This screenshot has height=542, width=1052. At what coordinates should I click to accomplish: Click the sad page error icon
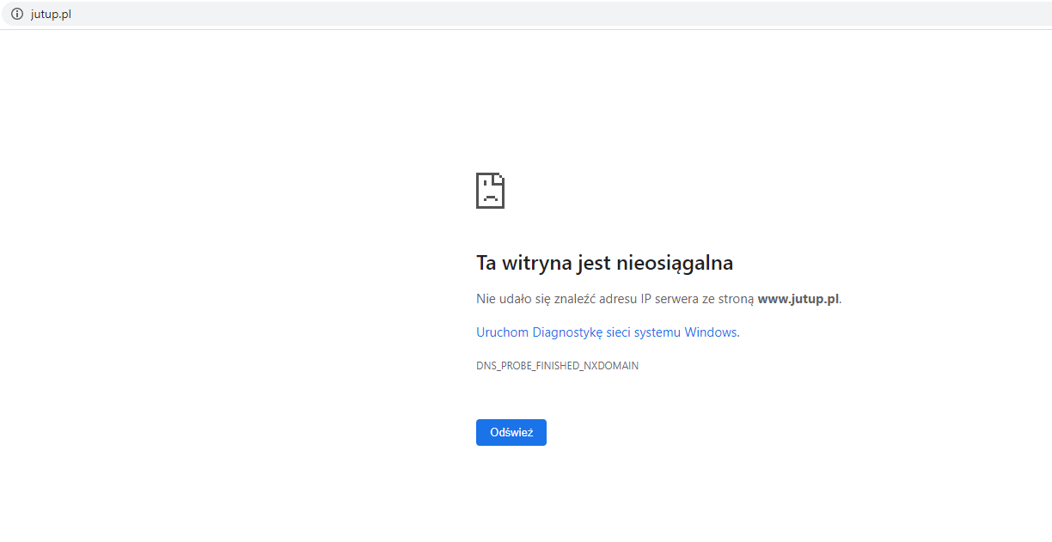point(490,191)
